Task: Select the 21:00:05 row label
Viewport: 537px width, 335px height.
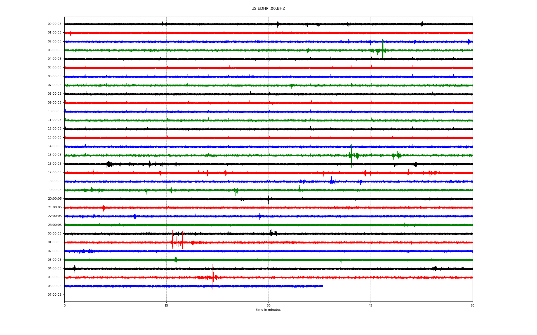Action: [55, 207]
